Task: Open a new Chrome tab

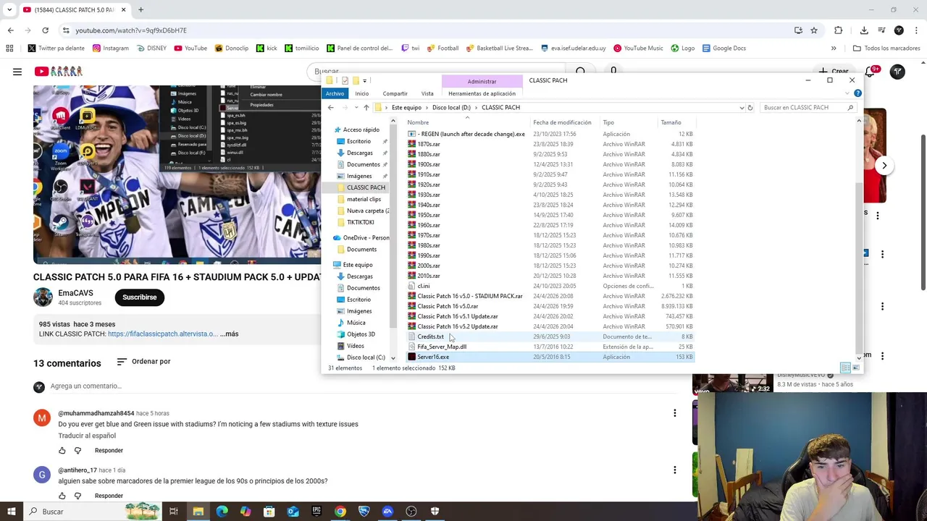Action: coord(140,10)
